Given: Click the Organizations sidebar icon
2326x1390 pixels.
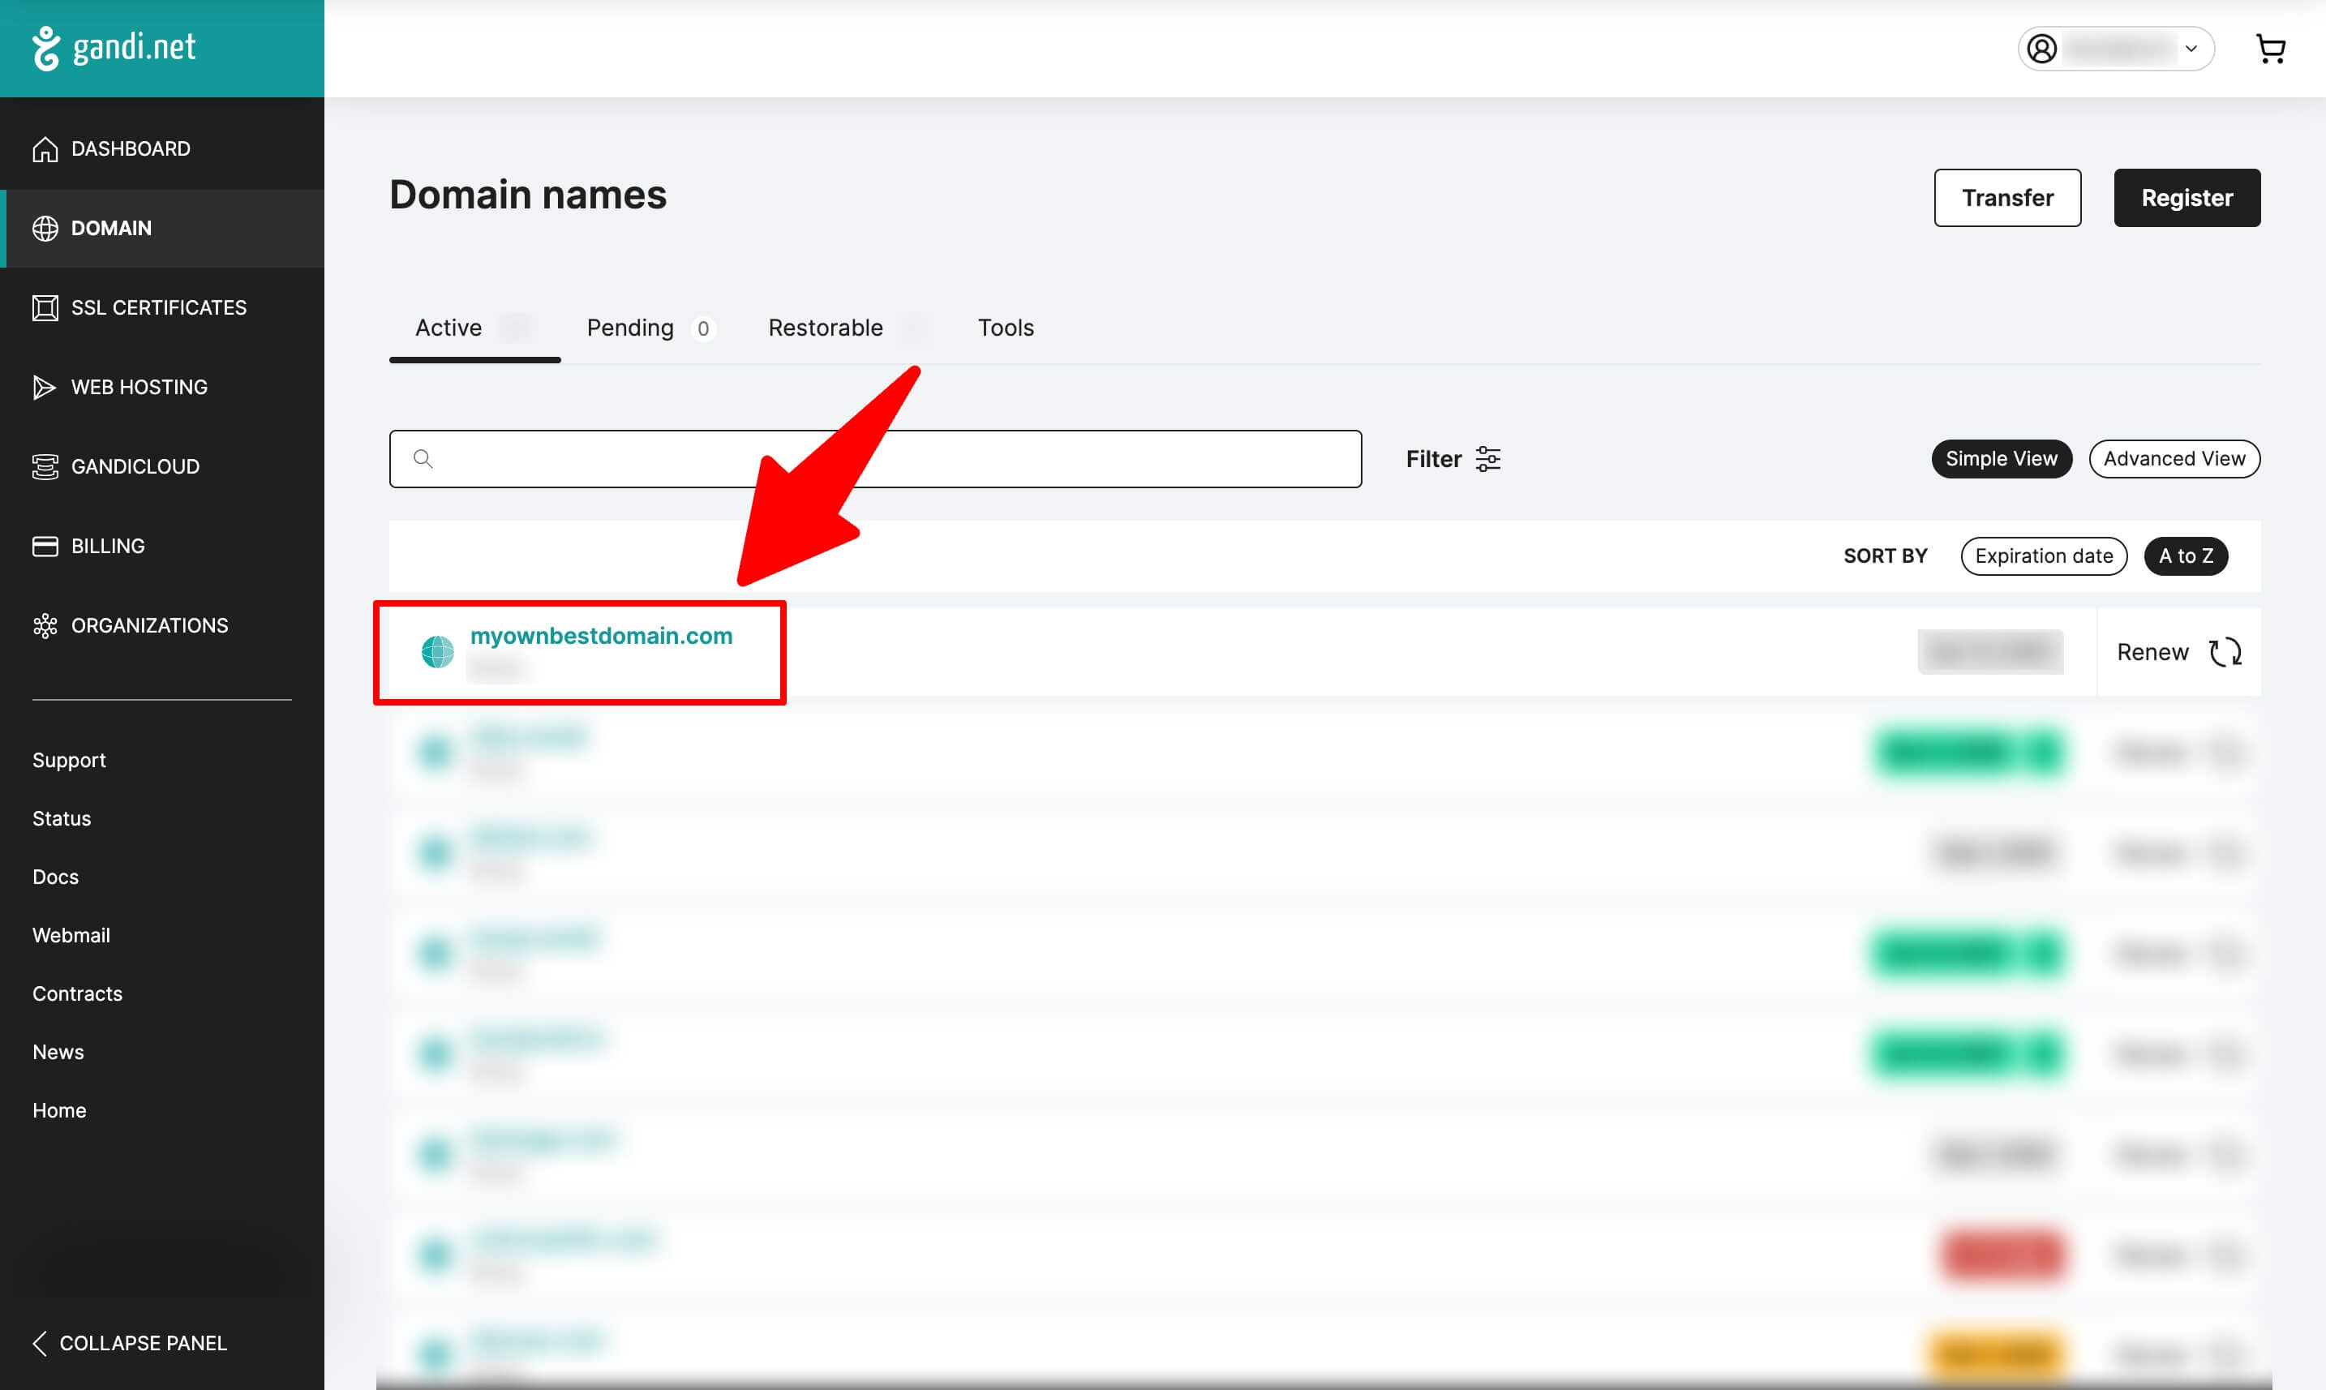Looking at the screenshot, I should pyautogui.click(x=45, y=626).
